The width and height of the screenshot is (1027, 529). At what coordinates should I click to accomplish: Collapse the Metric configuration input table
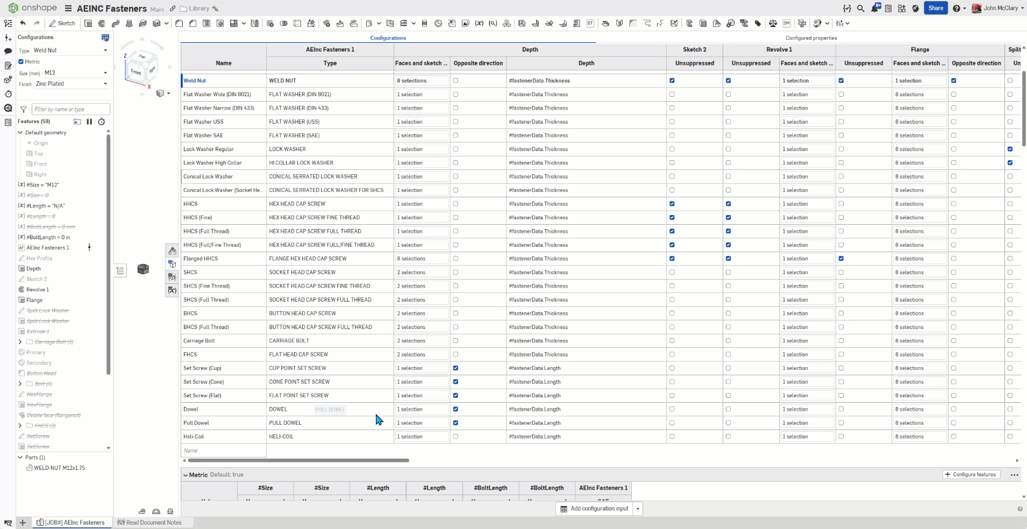click(x=186, y=475)
